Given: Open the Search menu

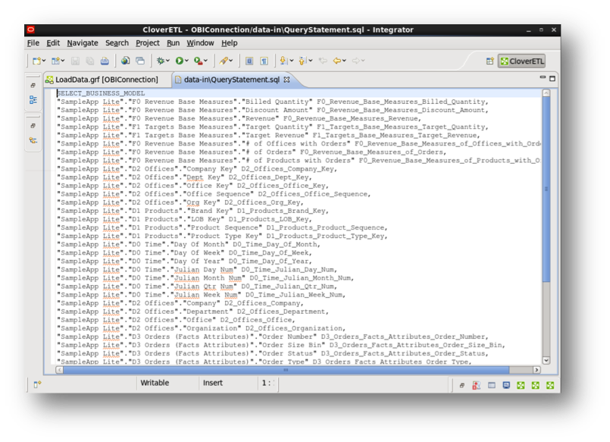Looking at the screenshot, I should [x=117, y=42].
